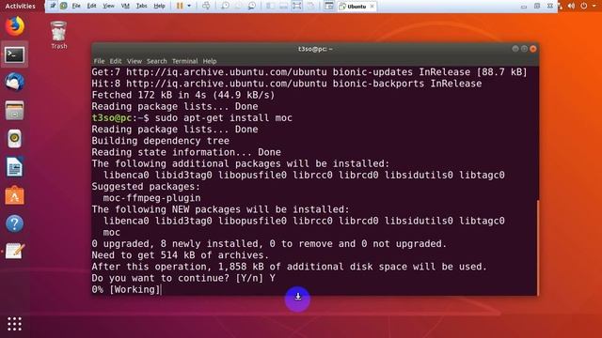Image resolution: width=602 pixels, height=338 pixels.
Task: Expand the power options dropdown arrow
Action: [189, 6]
